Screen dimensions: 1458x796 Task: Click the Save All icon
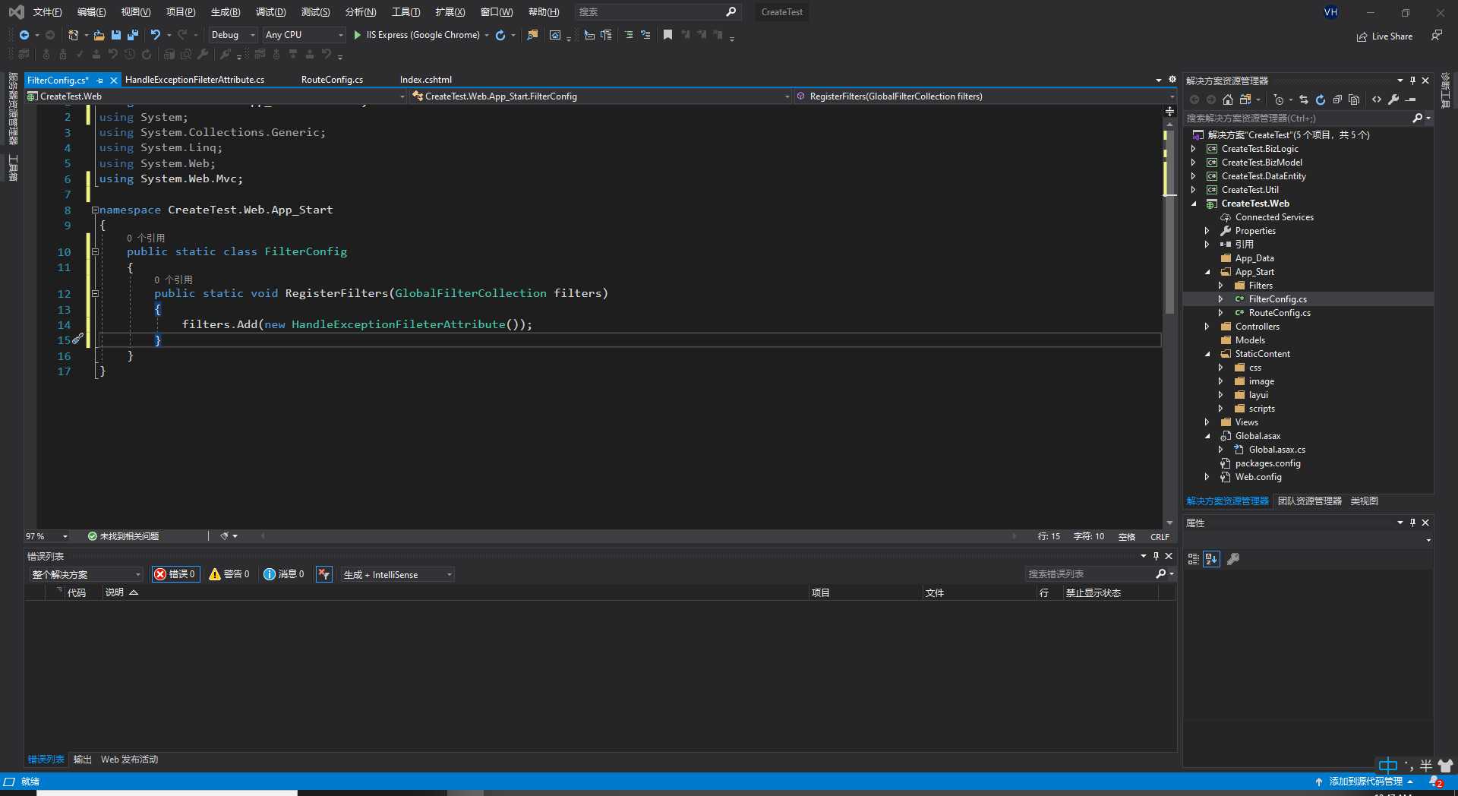[133, 35]
